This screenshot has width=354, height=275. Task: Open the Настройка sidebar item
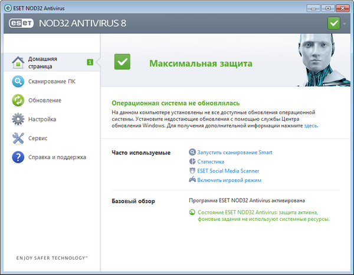click(x=42, y=119)
